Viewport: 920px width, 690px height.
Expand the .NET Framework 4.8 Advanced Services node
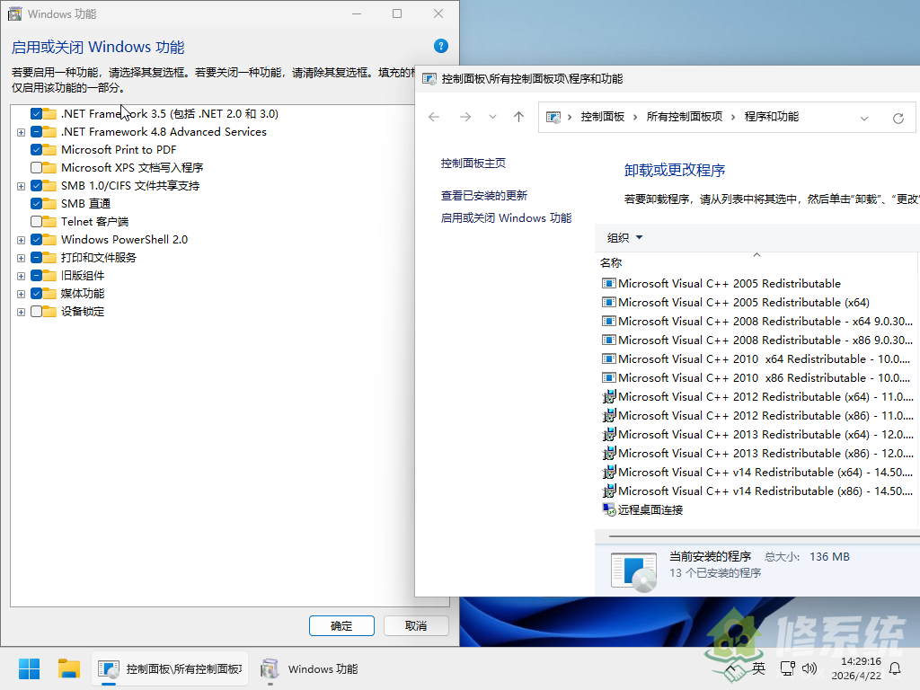point(20,132)
